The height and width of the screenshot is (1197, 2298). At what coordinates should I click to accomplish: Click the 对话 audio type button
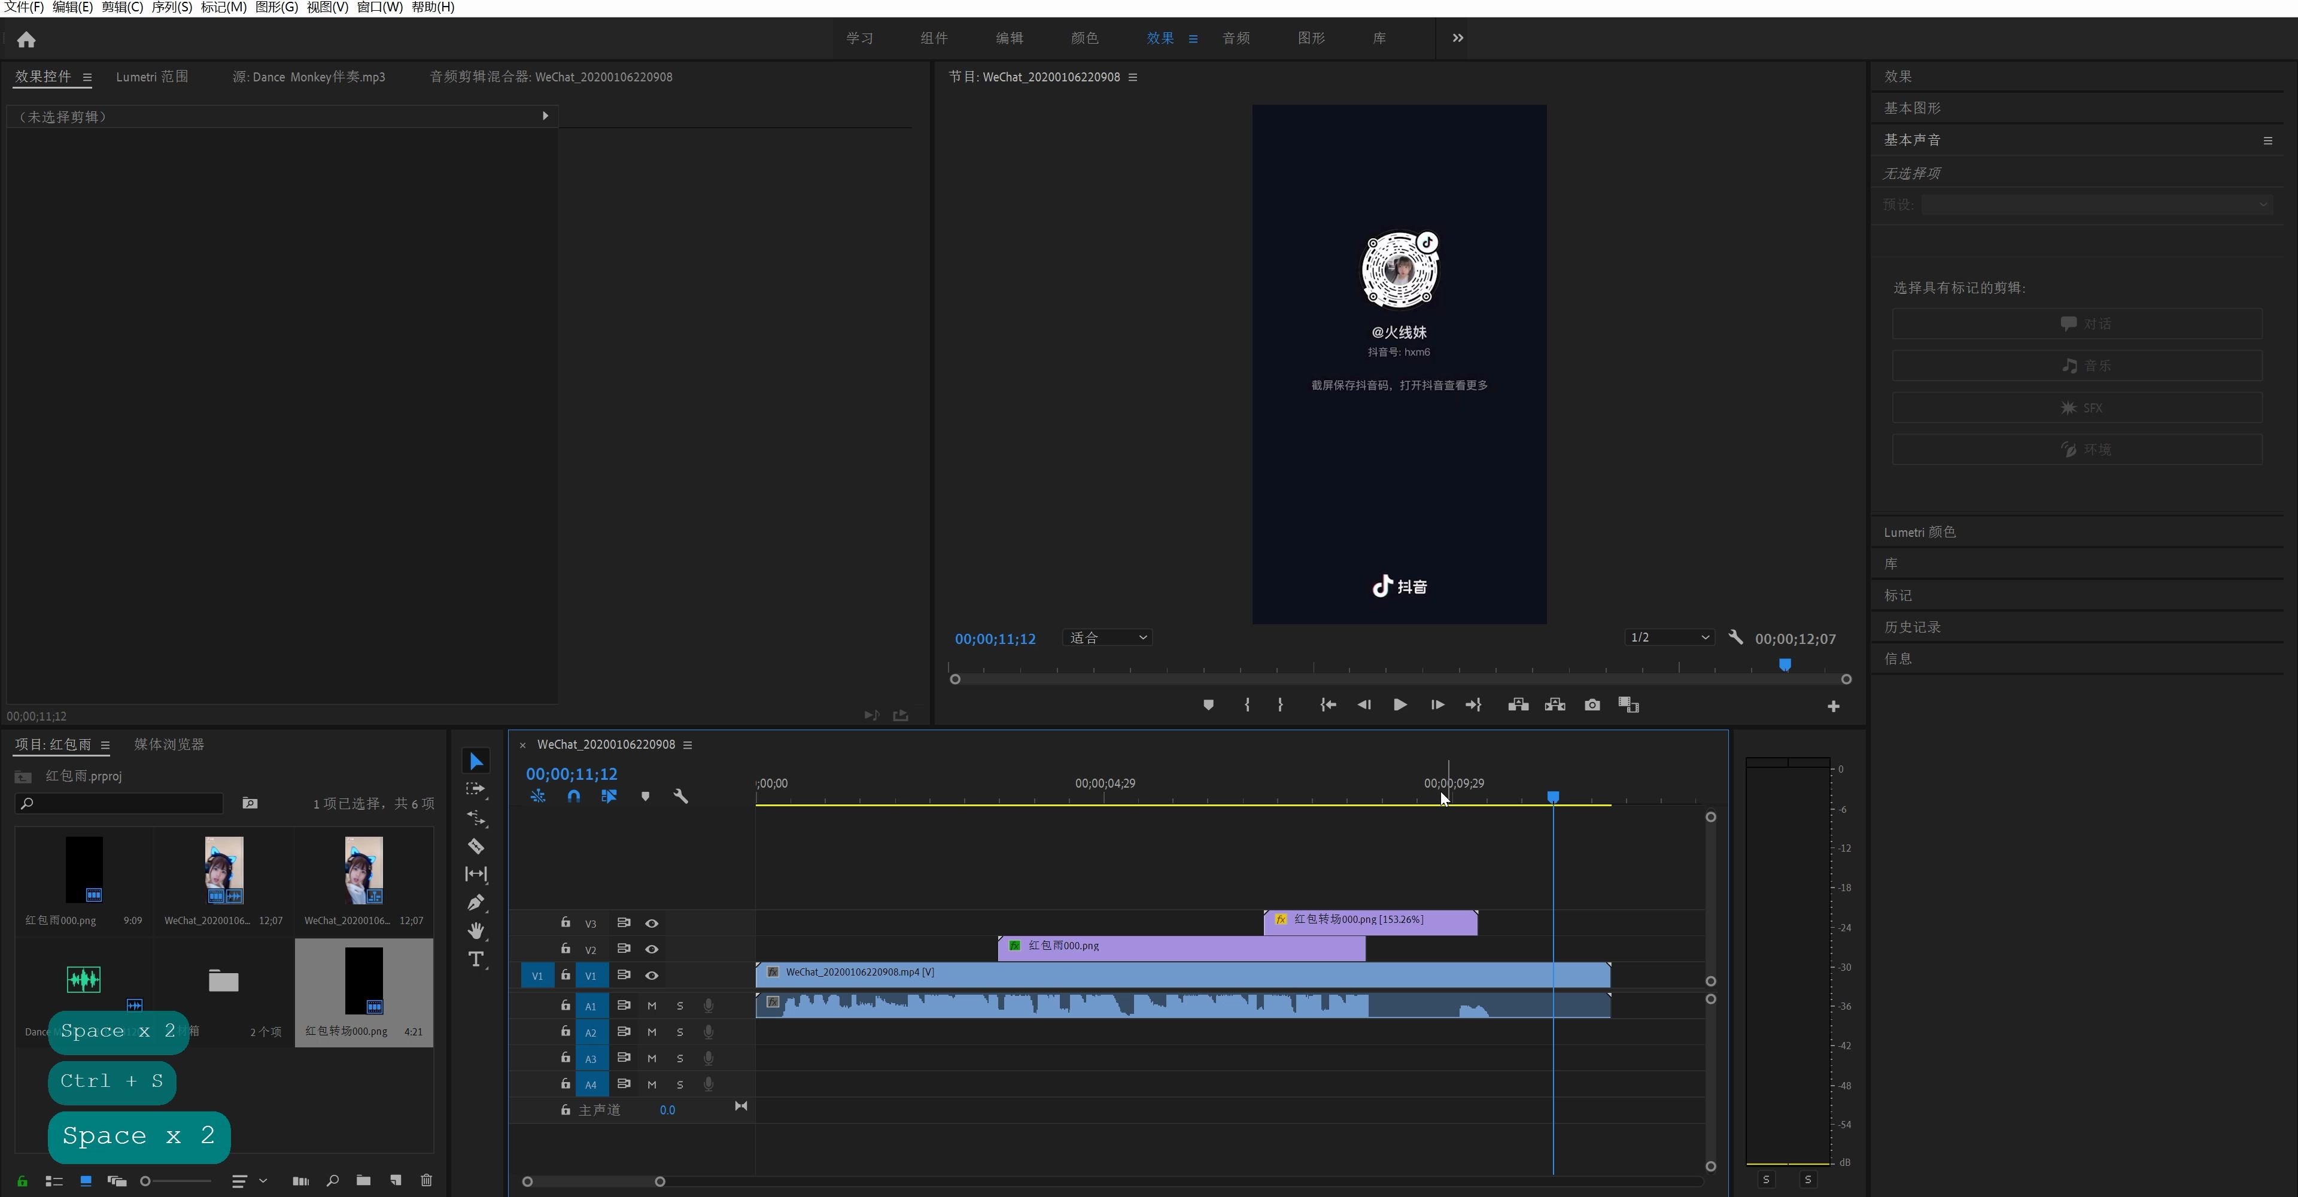click(x=2077, y=324)
